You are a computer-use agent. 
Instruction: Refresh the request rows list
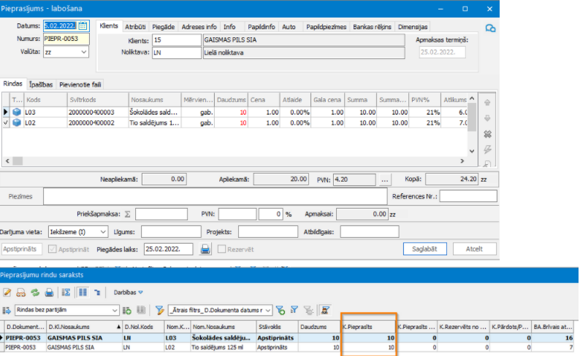(x=35, y=293)
